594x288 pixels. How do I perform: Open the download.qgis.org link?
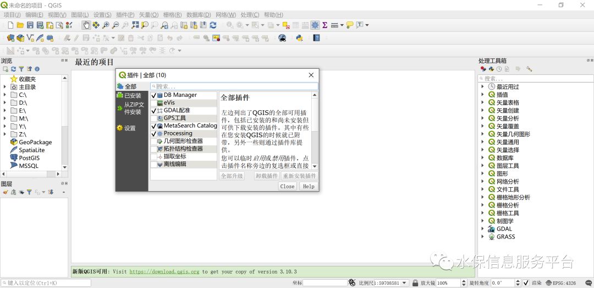click(x=164, y=271)
